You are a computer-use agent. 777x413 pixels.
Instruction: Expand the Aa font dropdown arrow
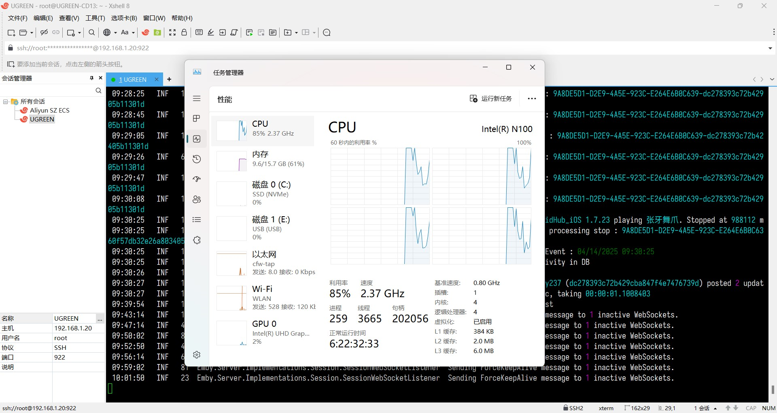(133, 33)
